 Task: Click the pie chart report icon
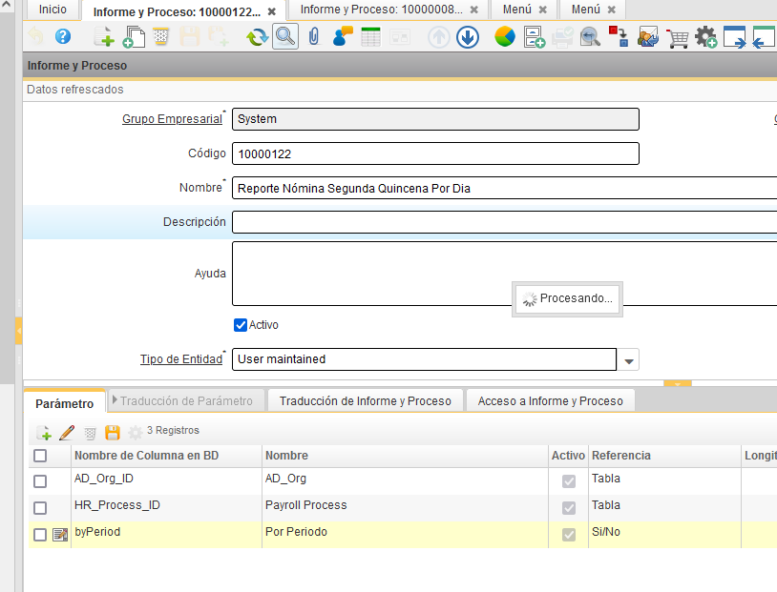click(505, 37)
